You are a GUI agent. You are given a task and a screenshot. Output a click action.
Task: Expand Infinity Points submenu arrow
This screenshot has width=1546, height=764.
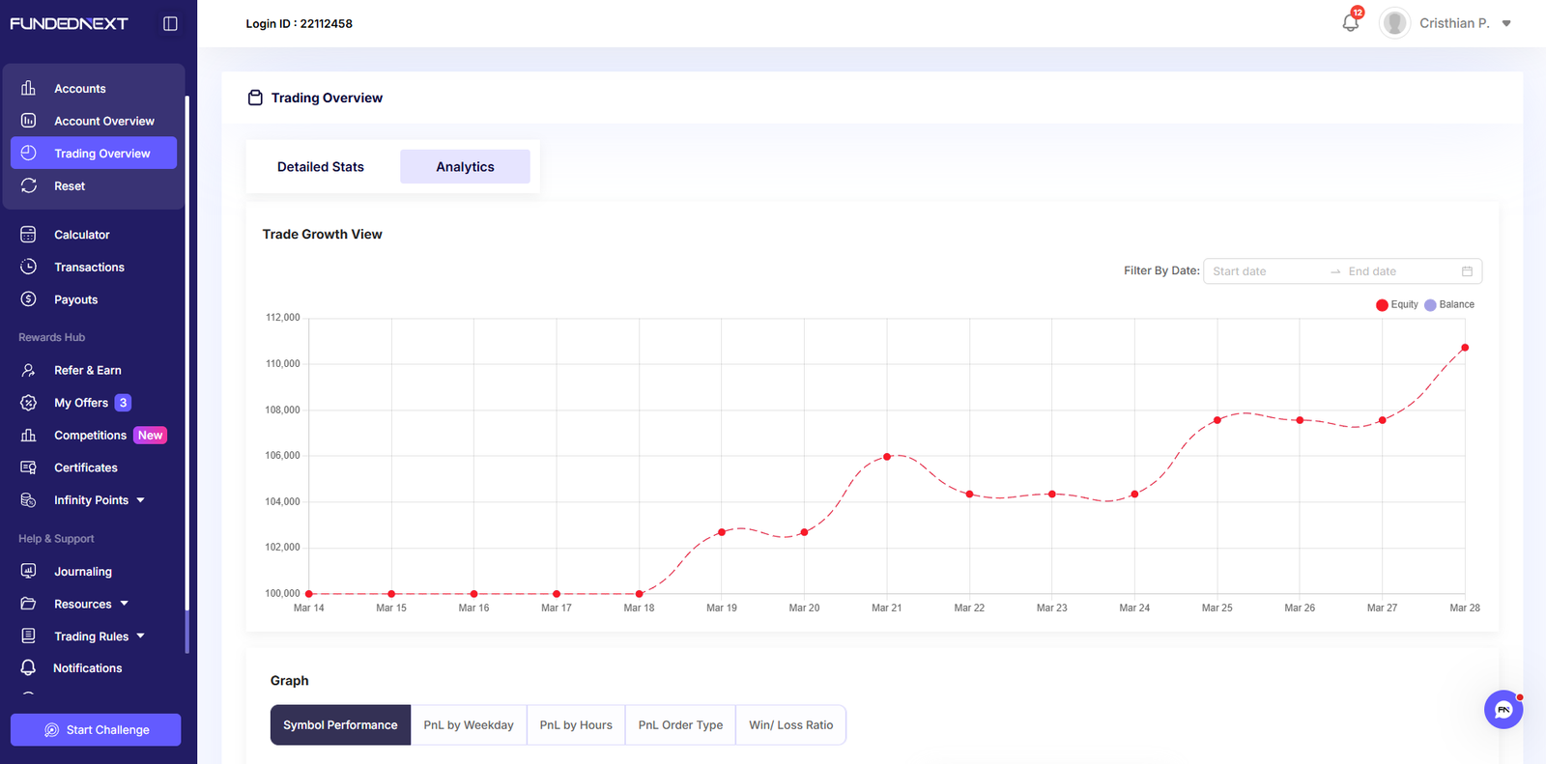tap(140, 500)
